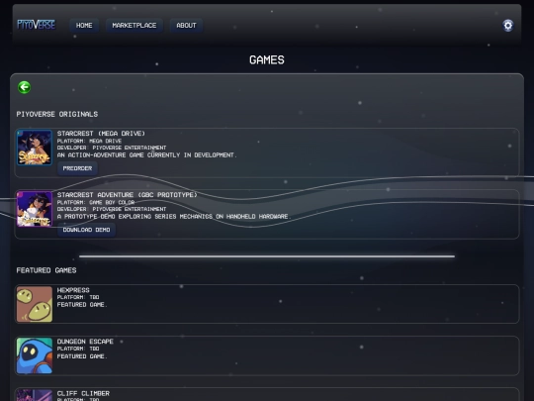Click the Dungeon Escape title text
Screen dimensions: 534x401
click(85, 342)
